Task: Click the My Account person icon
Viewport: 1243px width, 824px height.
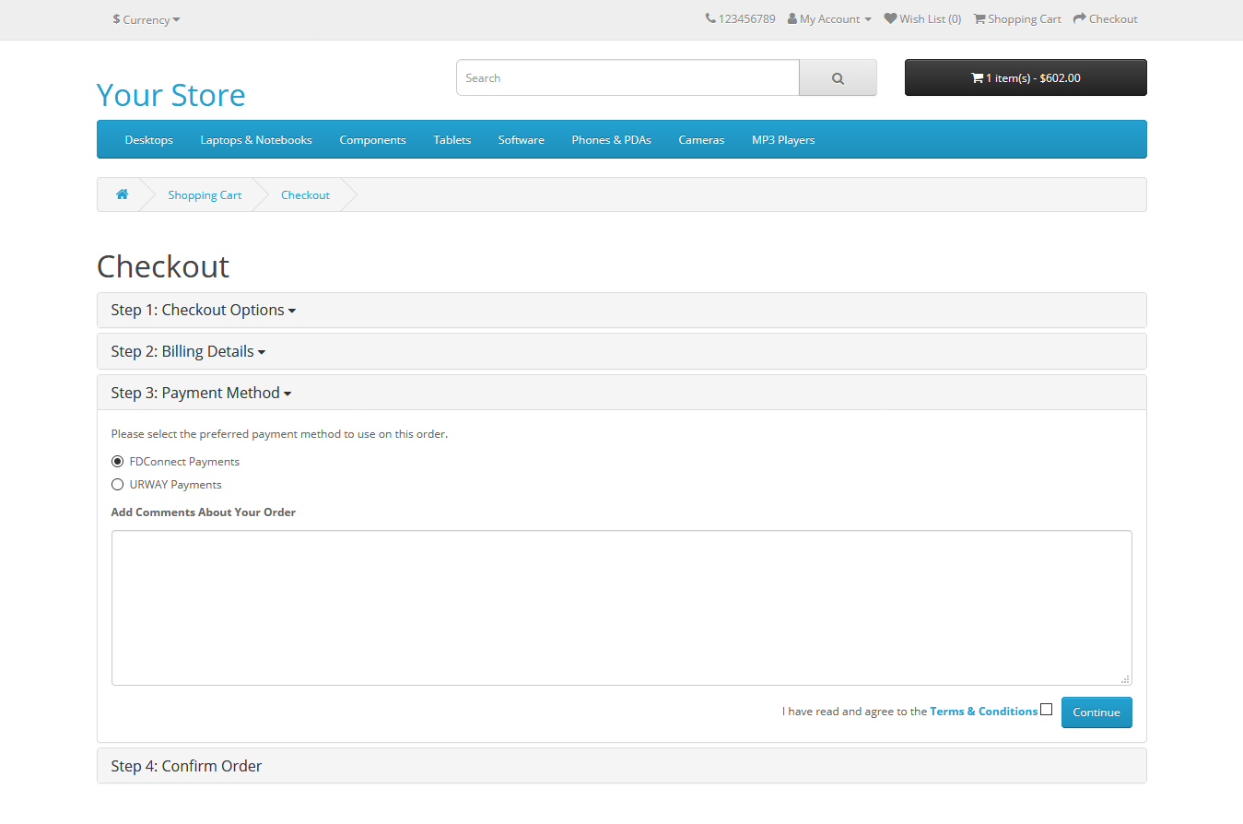Action: point(792,18)
